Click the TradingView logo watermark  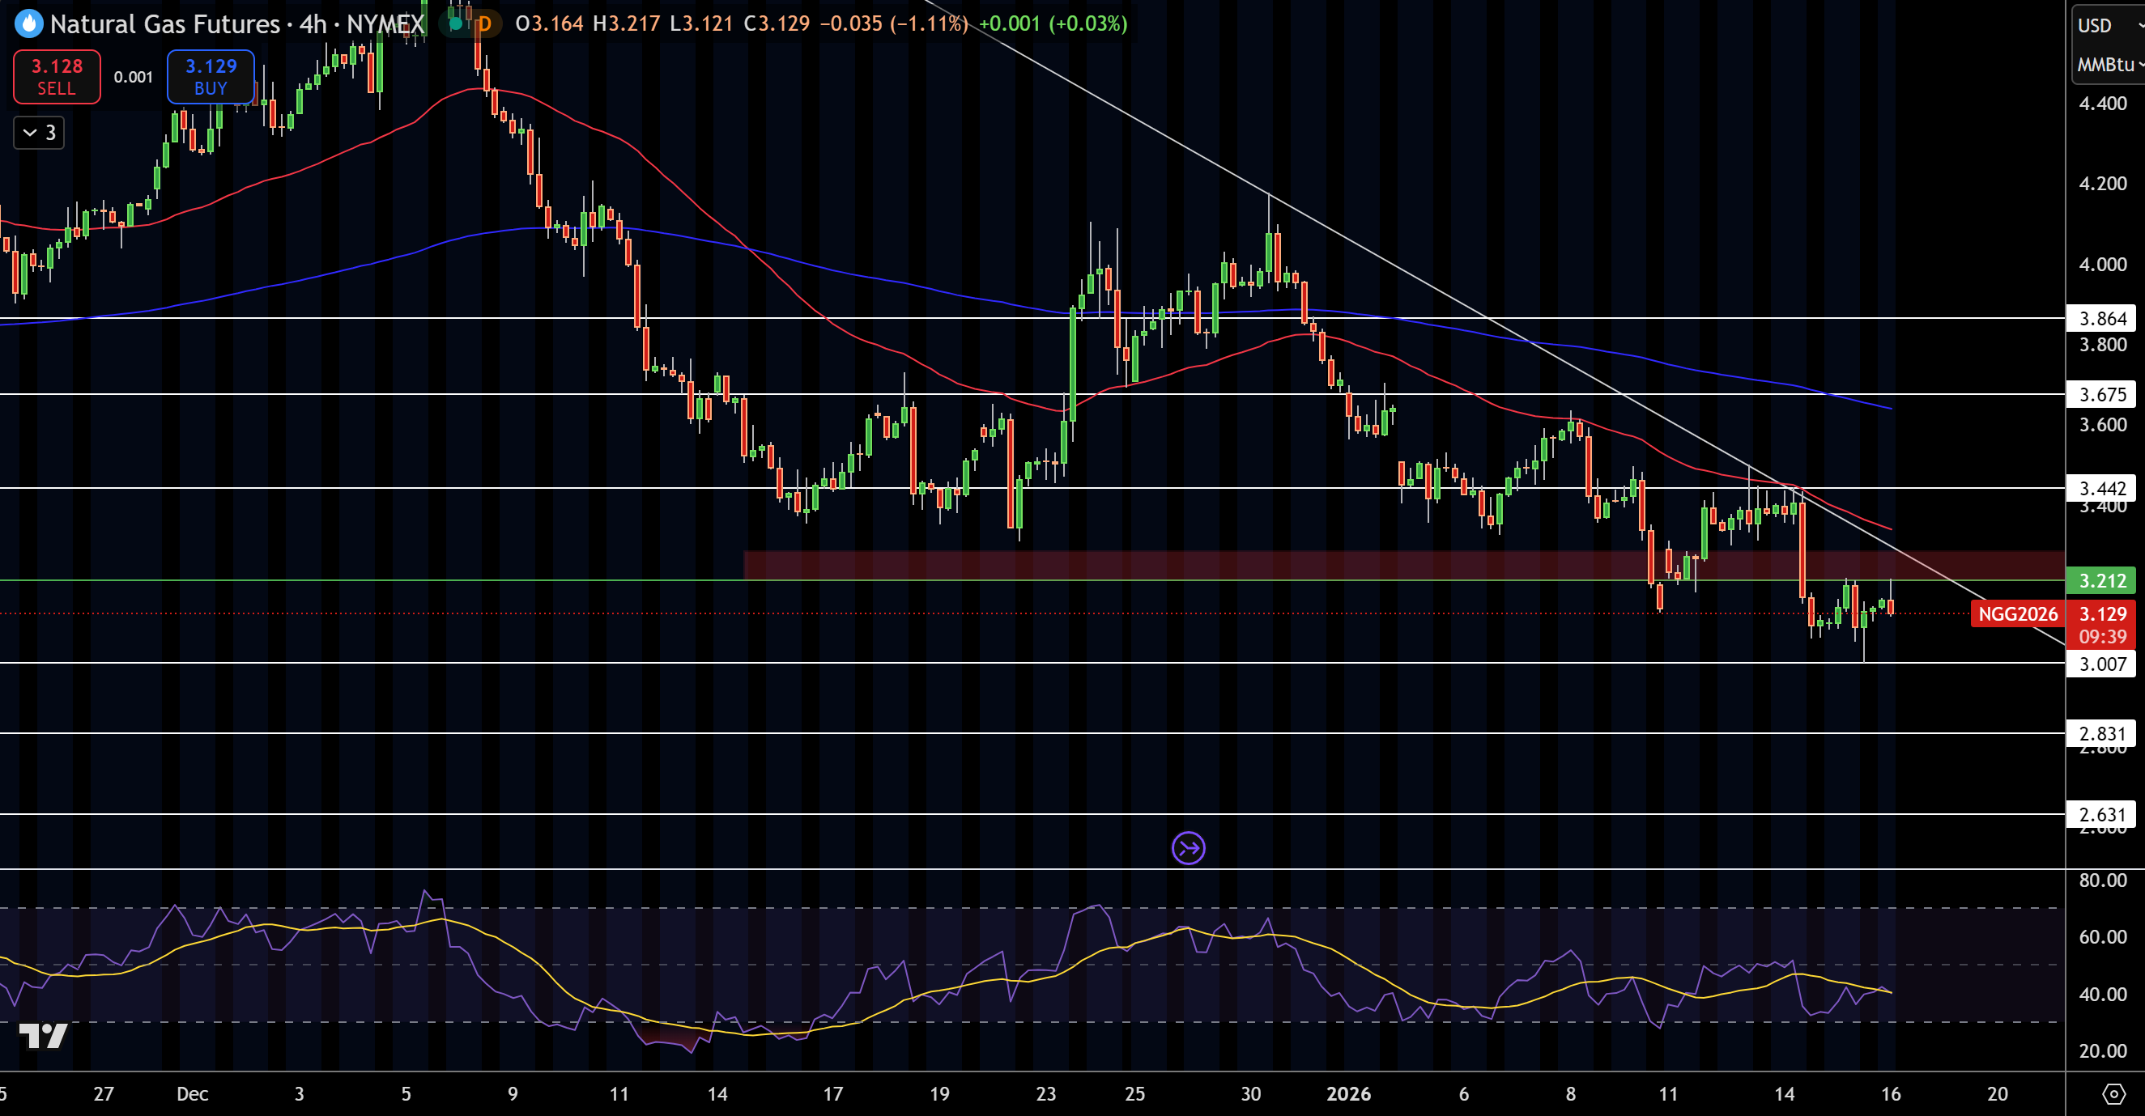42,1035
